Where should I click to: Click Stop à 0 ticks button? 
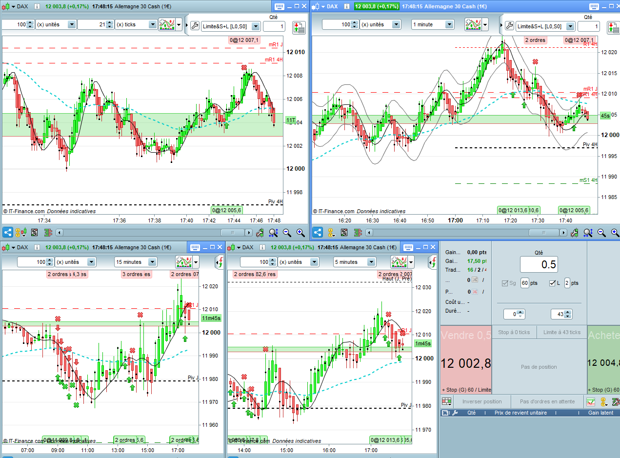pyautogui.click(x=514, y=332)
